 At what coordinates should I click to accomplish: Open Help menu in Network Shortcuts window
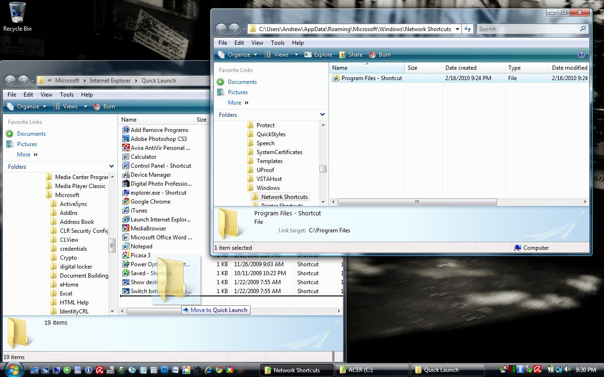pos(298,43)
